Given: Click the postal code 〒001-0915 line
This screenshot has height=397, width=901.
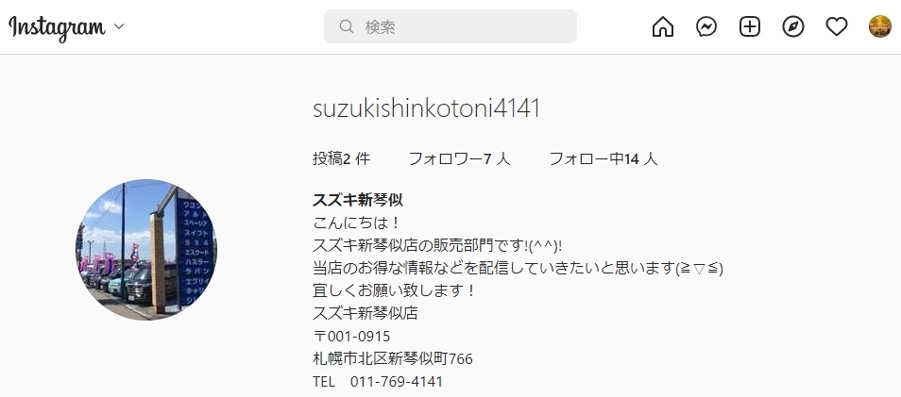Looking at the screenshot, I should 351,337.
